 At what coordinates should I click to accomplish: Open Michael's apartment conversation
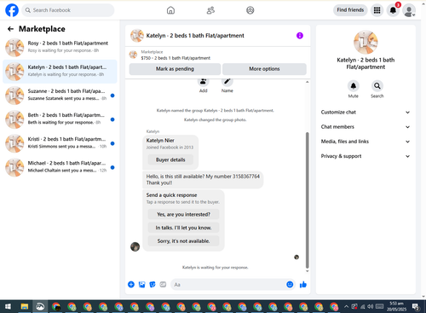point(60,167)
